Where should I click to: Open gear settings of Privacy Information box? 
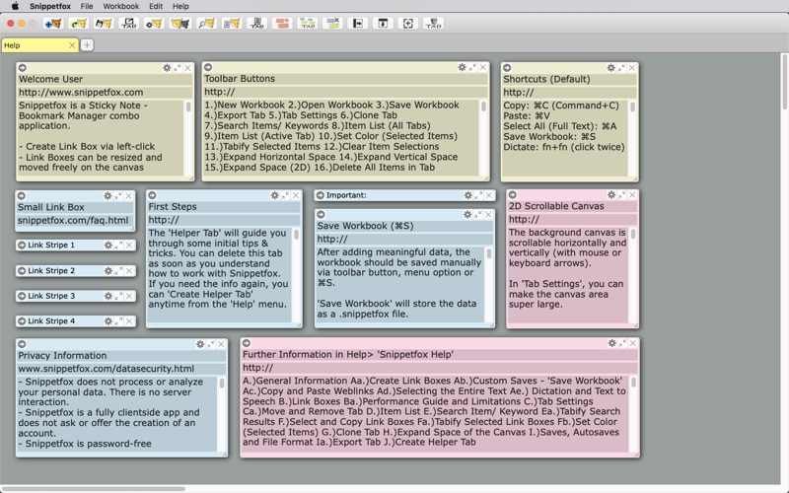200,344
